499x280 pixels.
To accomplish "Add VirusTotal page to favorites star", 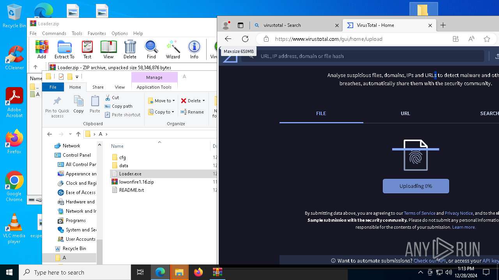I will [x=487, y=39].
